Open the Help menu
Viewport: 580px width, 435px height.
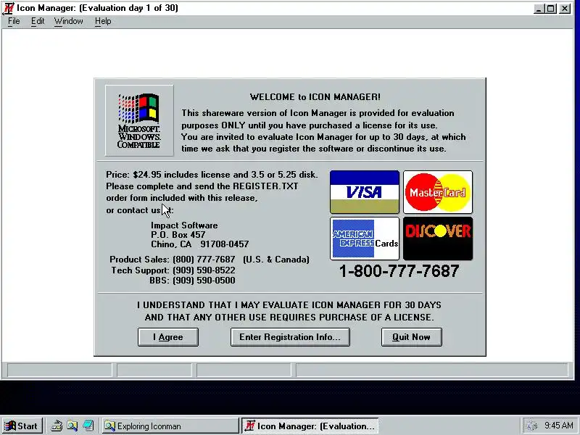coord(103,21)
